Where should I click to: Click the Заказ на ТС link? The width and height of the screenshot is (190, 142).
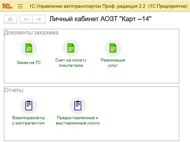29,63
